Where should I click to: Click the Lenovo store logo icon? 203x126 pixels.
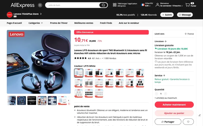(x=10, y=15)
